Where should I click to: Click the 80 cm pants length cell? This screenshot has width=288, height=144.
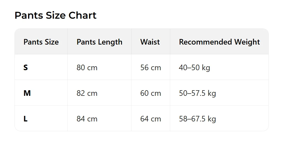click(x=87, y=68)
